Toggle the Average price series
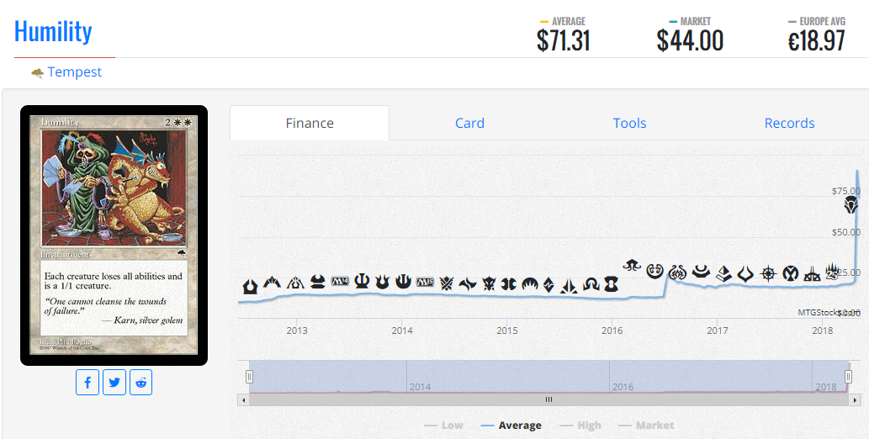This screenshot has width=869, height=439. [x=511, y=426]
